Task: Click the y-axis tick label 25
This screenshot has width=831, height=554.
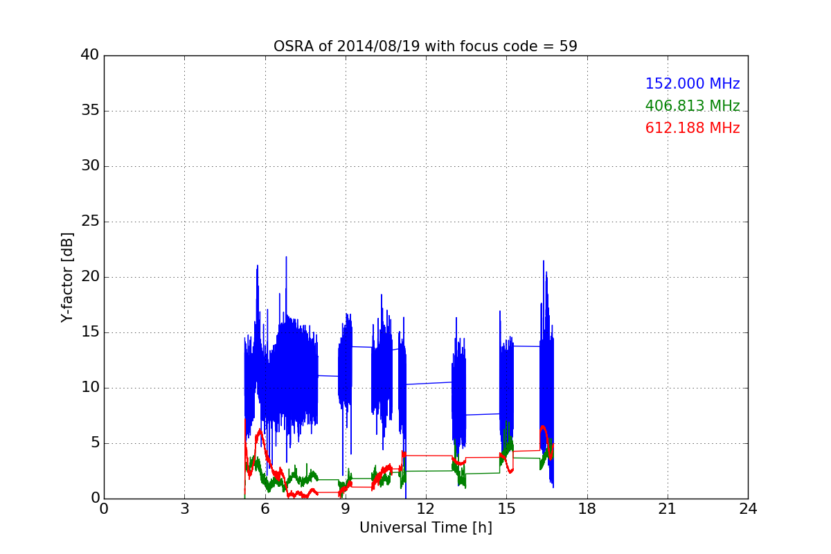Action: (90, 222)
